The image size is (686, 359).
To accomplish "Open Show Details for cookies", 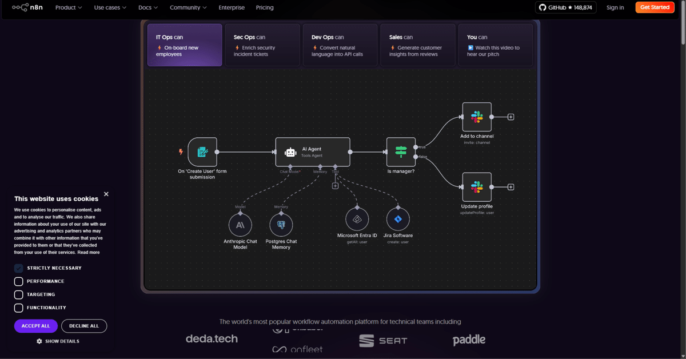I will click(58, 341).
